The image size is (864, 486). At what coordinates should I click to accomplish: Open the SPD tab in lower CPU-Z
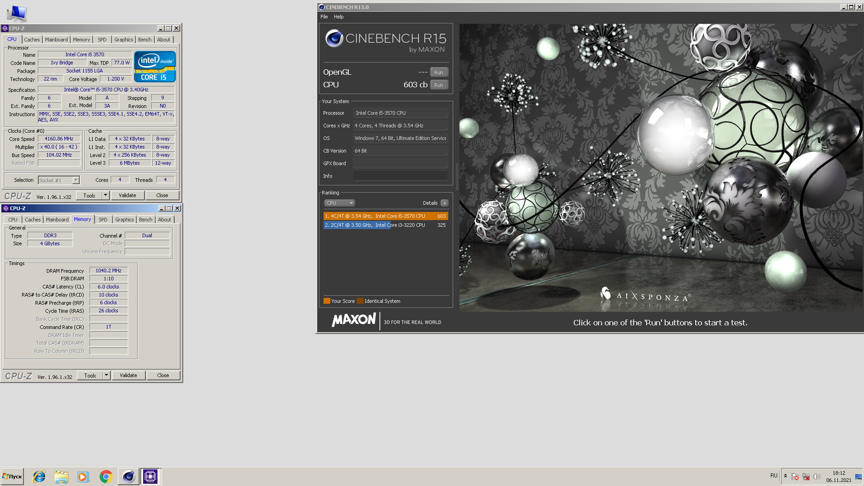point(103,220)
